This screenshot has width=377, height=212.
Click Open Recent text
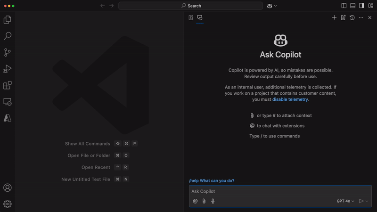point(96,167)
